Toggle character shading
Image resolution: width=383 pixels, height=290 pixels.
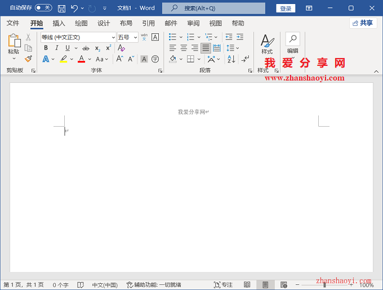[144, 59]
